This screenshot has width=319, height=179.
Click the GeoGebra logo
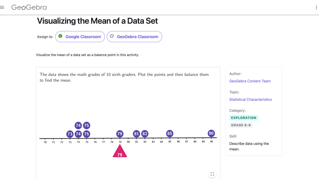(x=29, y=7)
